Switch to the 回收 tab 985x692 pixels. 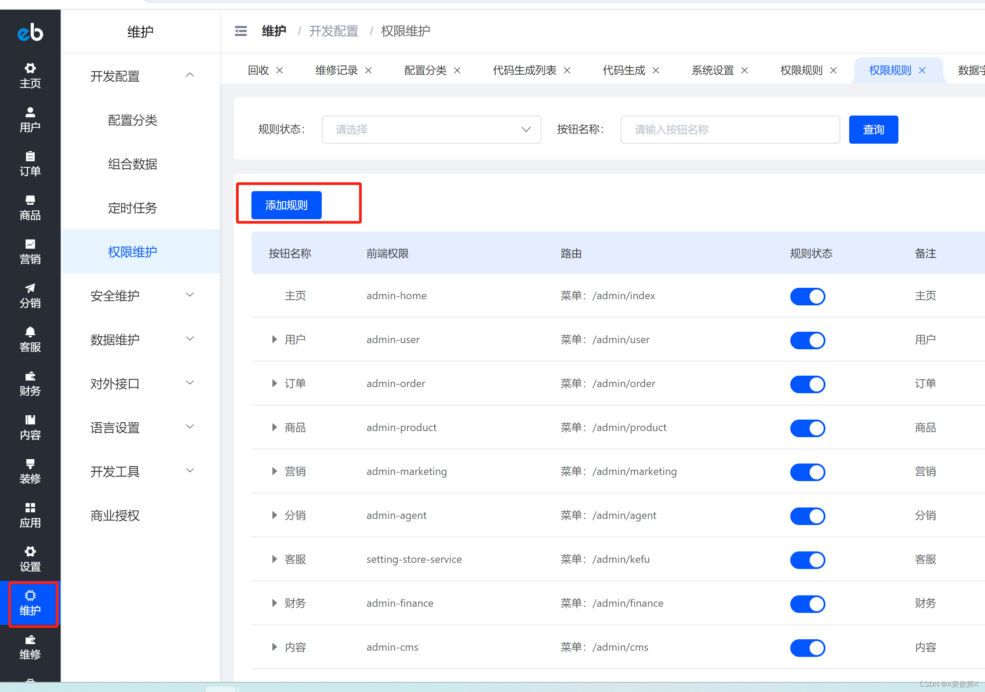[258, 70]
